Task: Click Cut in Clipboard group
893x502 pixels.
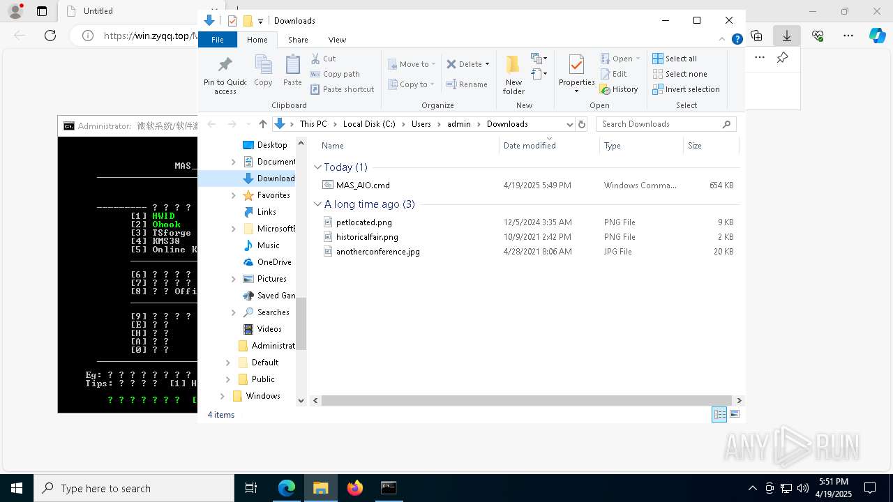Action: (323, 59)
